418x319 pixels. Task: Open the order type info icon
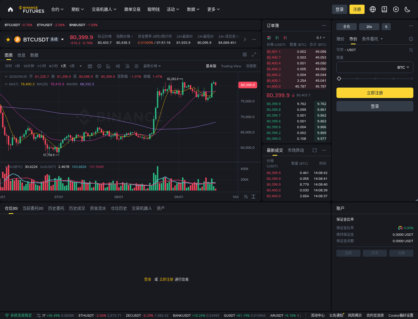tap(411, 39)
